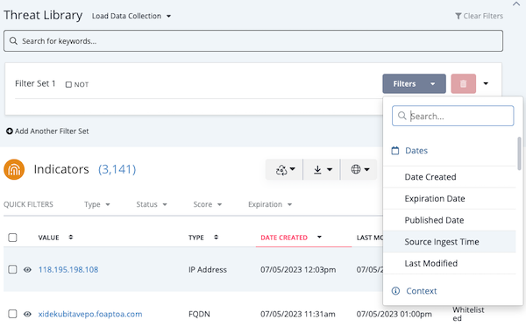Screen dimensions: 526x327
Task: Click the orange Indicators fingerprint icon
Action: [14, 169]
